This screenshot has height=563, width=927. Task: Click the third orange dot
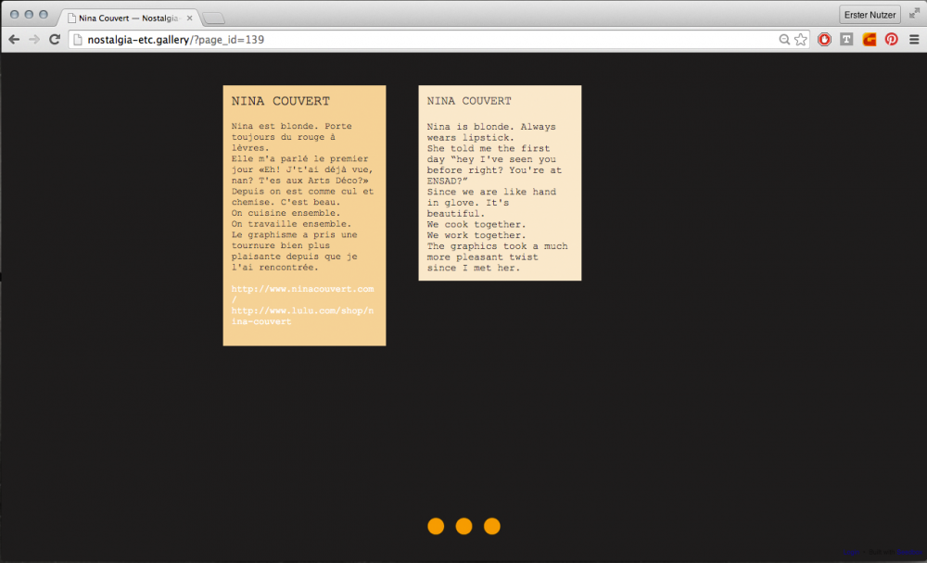pyautogui.click(x=492, y=526)
